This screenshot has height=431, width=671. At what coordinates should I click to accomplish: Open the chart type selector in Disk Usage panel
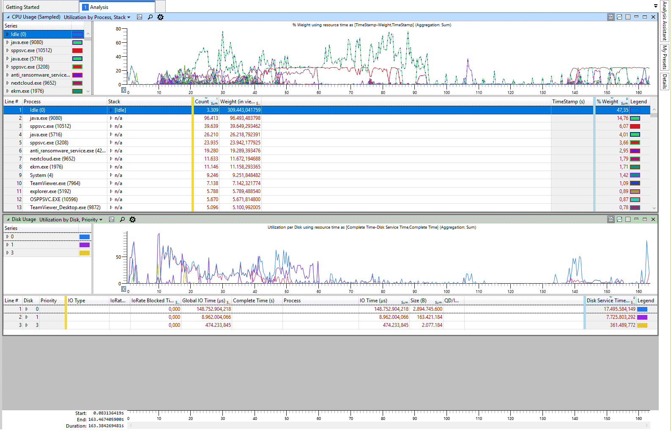click(x=112, y=220)
